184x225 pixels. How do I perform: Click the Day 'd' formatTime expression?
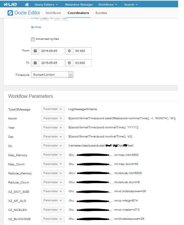pos(100,137)
